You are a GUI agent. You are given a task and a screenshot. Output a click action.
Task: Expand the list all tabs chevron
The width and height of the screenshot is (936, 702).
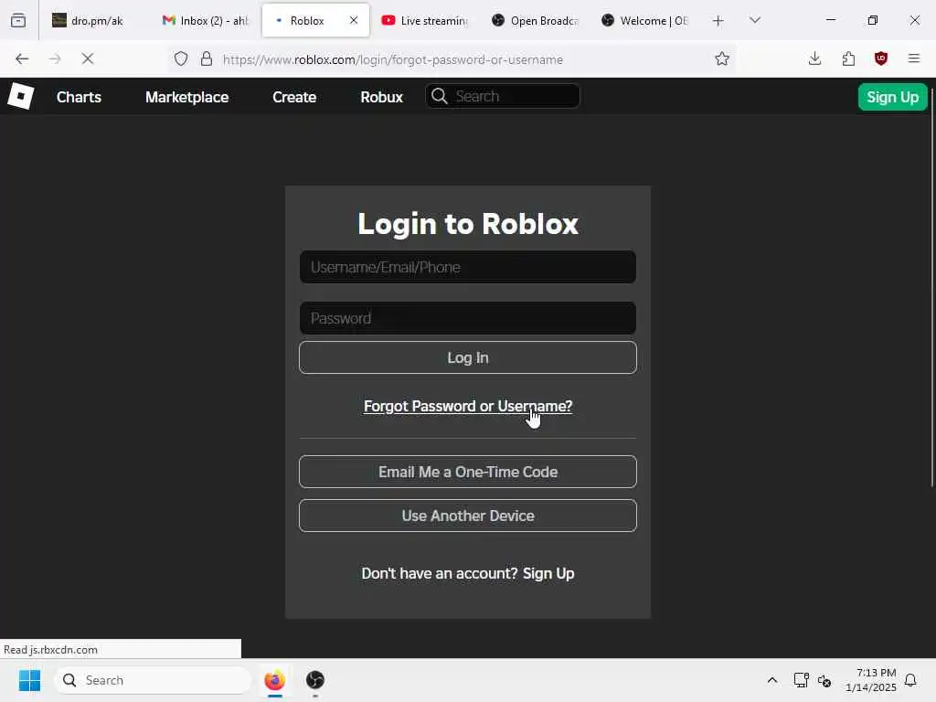pyautogui.click(x=755, y=20)
